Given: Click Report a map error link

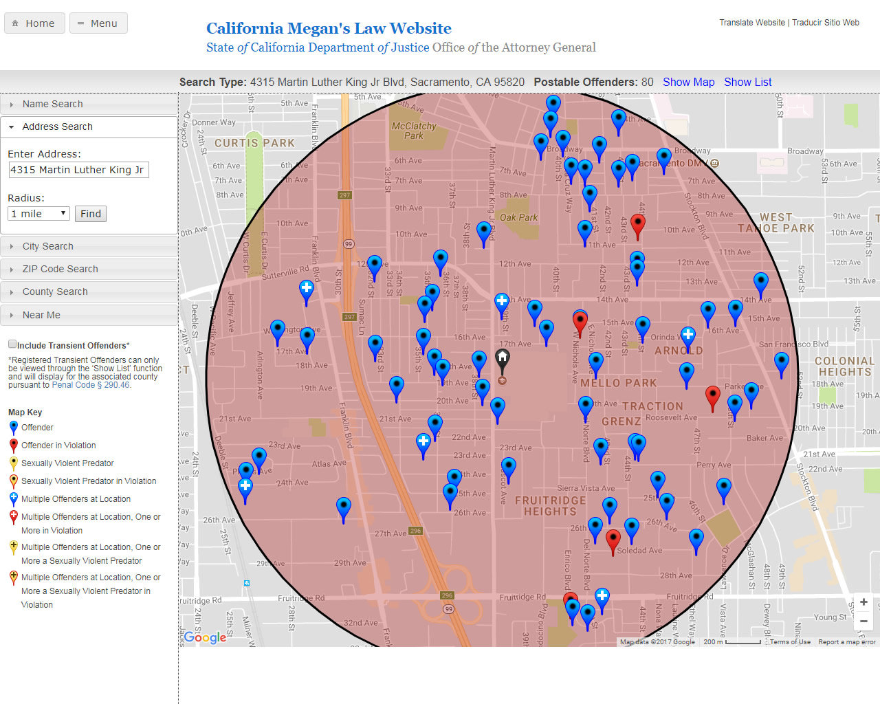Looking at the screenshot, I should [847, 642].
